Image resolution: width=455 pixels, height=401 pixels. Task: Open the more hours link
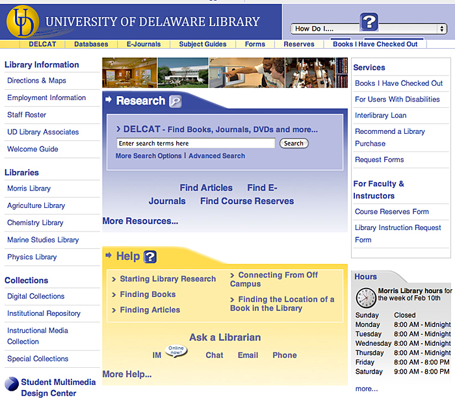click(x=366, y=389)
